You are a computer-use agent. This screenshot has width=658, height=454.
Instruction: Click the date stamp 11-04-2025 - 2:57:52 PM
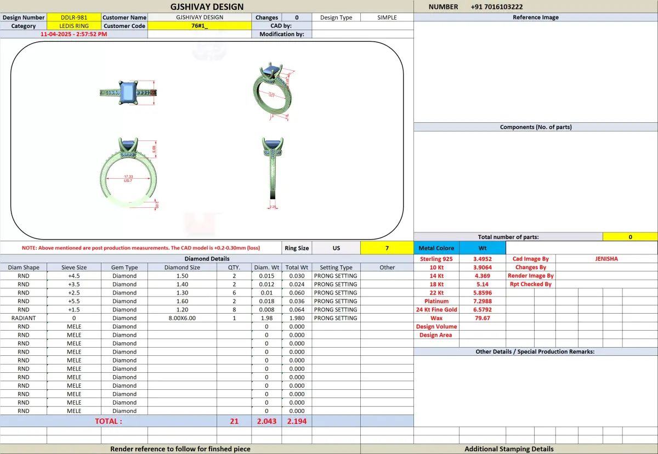point(74,34)
